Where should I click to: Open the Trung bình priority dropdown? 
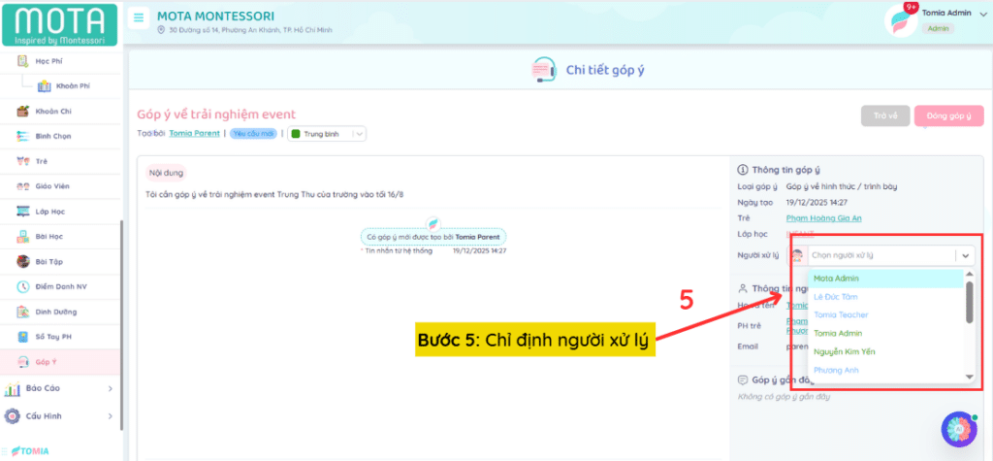pyautogui.click(x=327, y=134)
